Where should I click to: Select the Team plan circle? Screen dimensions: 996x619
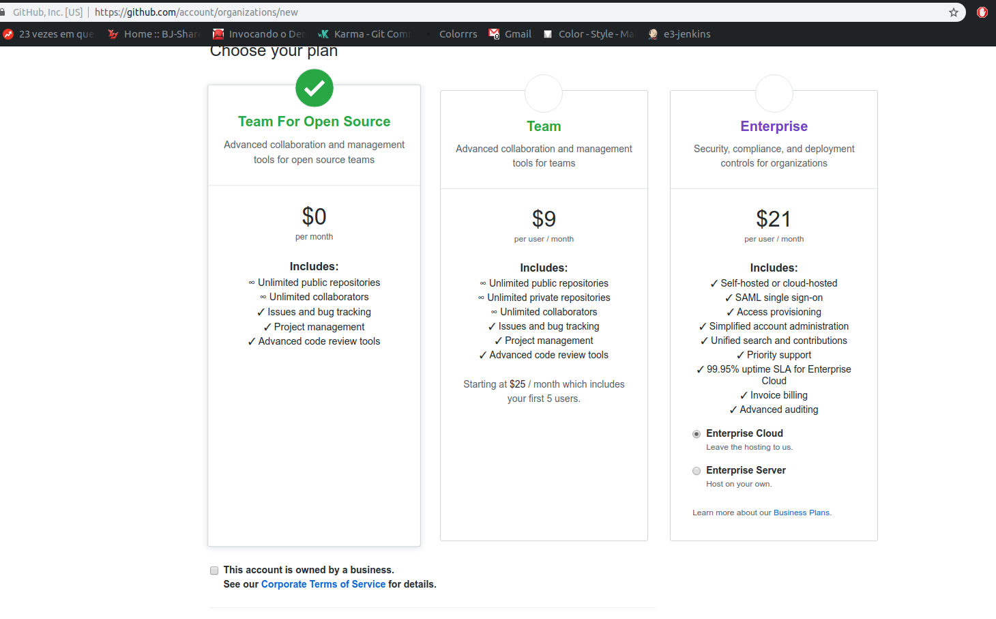(544, 93)
